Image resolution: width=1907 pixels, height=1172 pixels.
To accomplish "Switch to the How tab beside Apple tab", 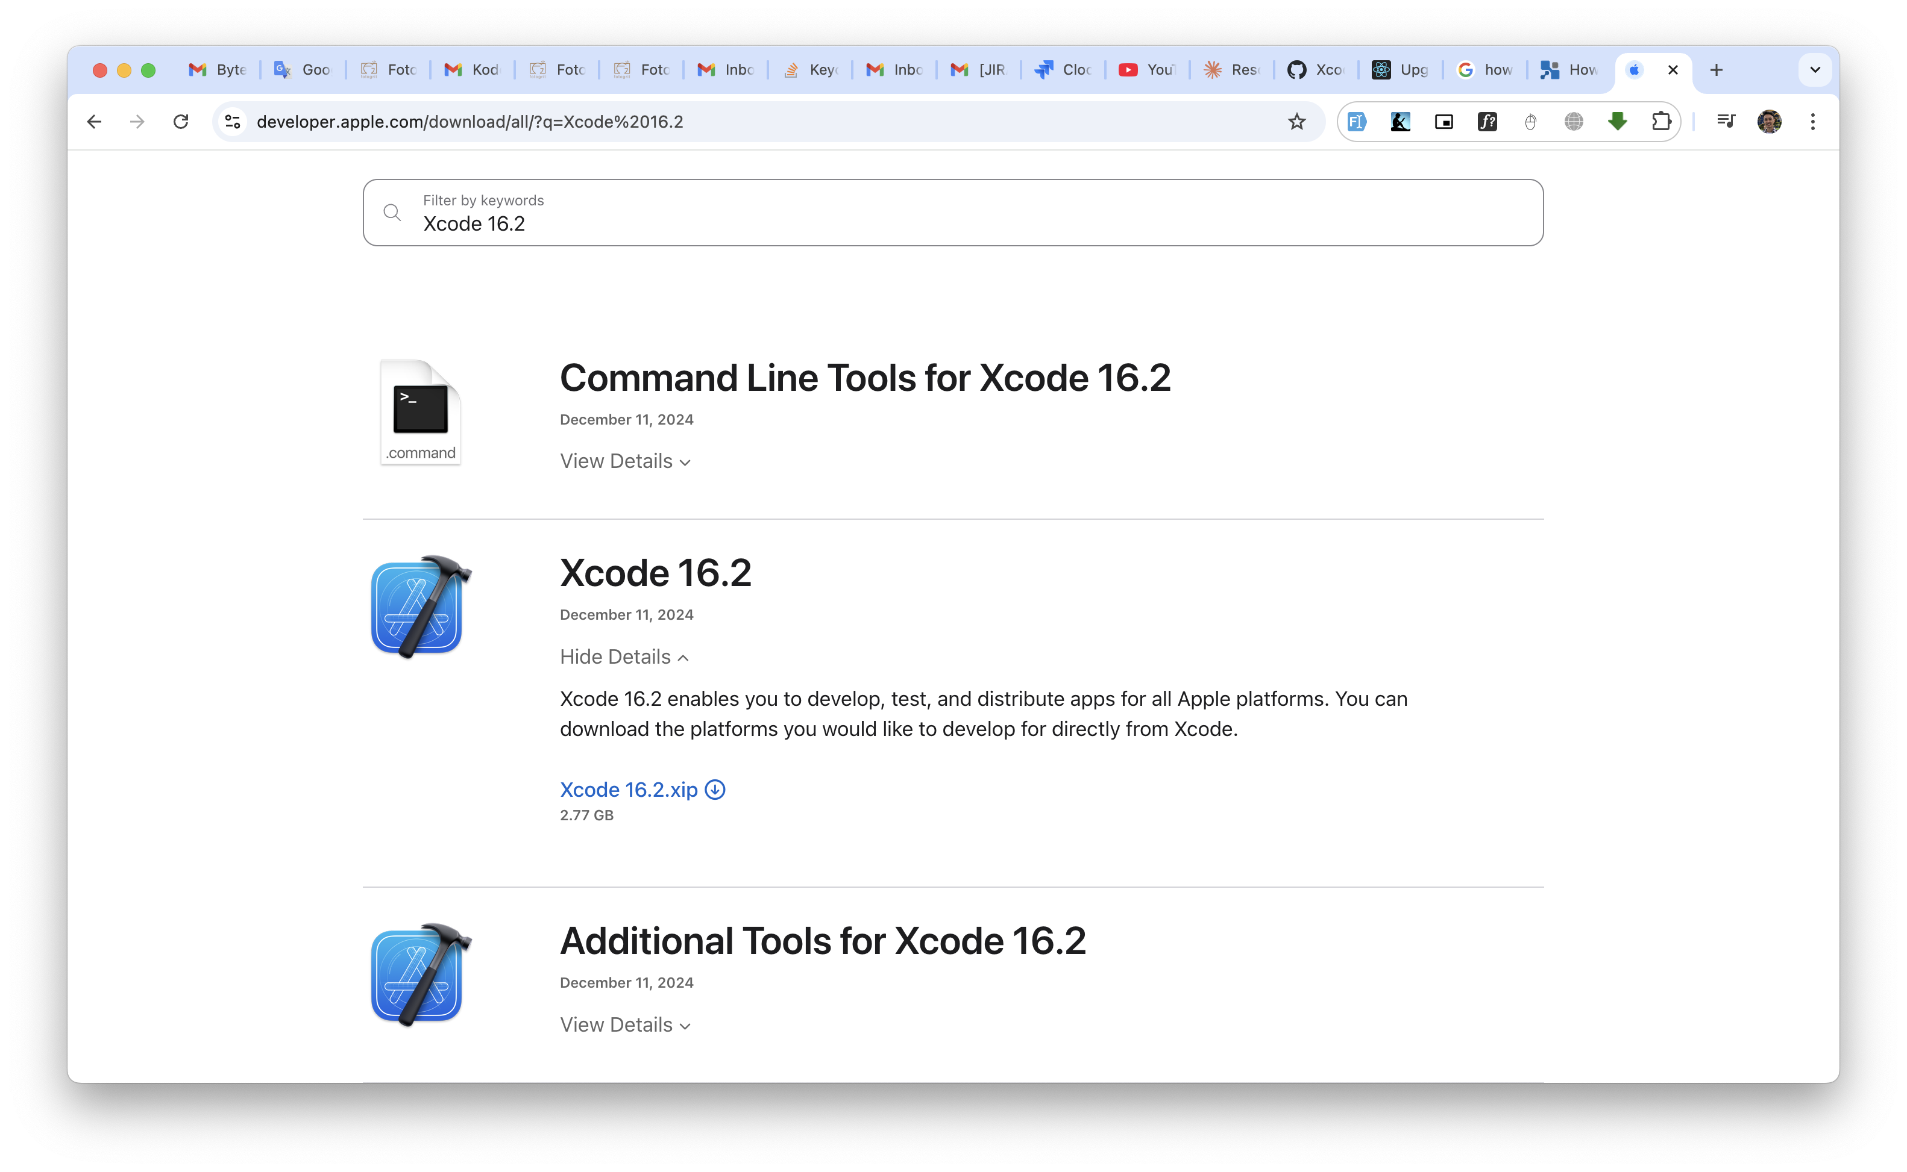I will tap(1569, 70).
